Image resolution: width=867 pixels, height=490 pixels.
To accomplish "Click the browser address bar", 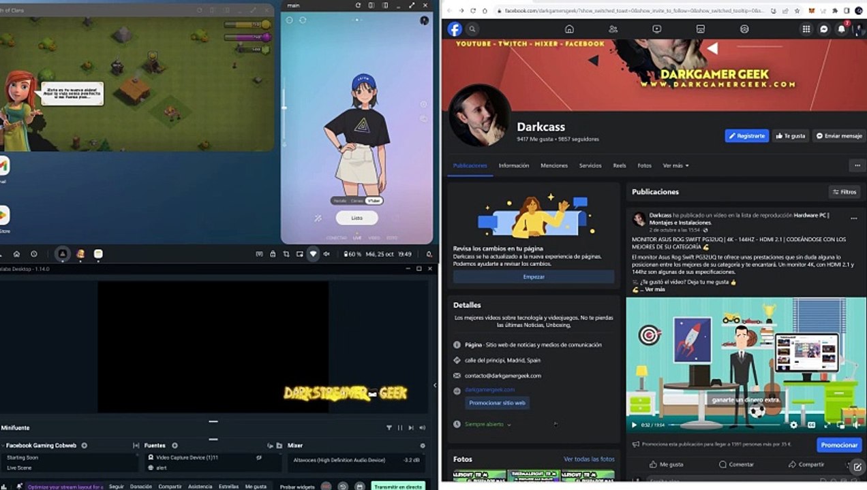I will click(x=635, y=11).
